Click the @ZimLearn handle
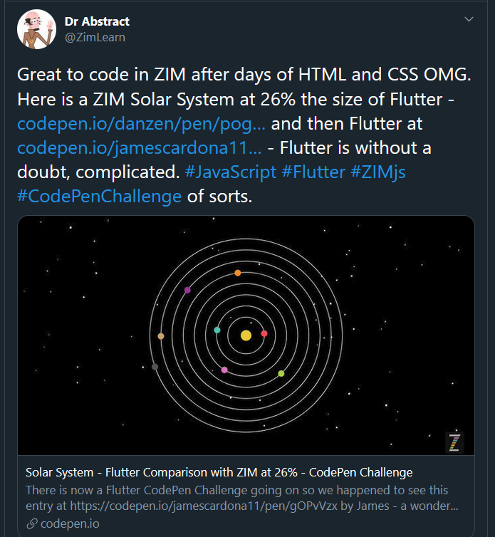The image size is (495, 537). pyautogui.click(x=95, y=37)
